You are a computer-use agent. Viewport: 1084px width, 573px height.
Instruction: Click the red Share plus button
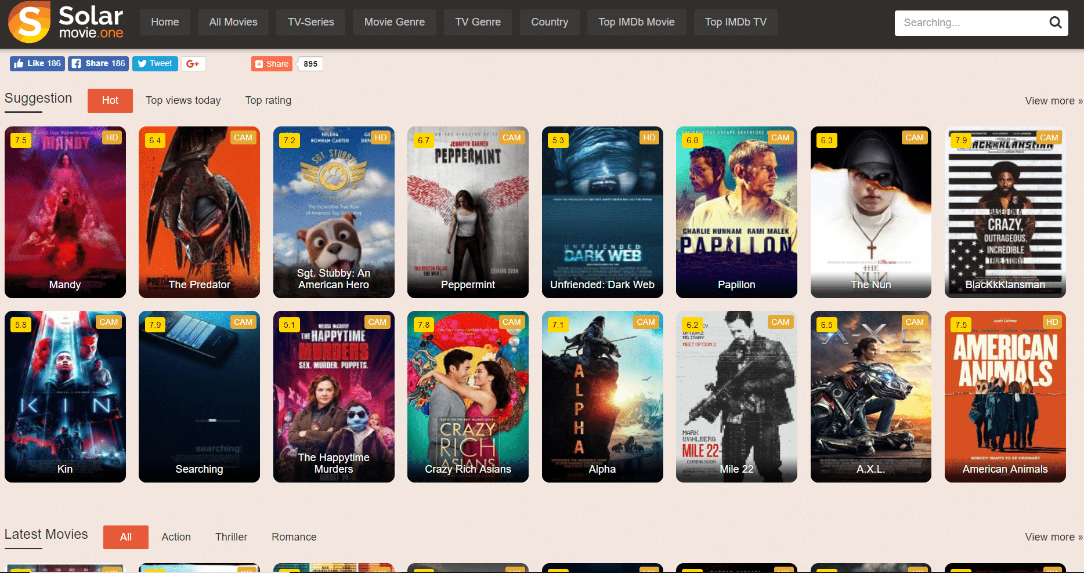click(272, 64)
